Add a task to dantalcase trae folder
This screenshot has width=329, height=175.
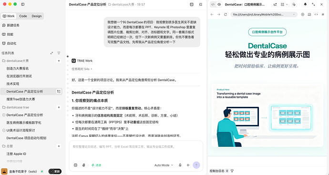(x=59, y=107)
